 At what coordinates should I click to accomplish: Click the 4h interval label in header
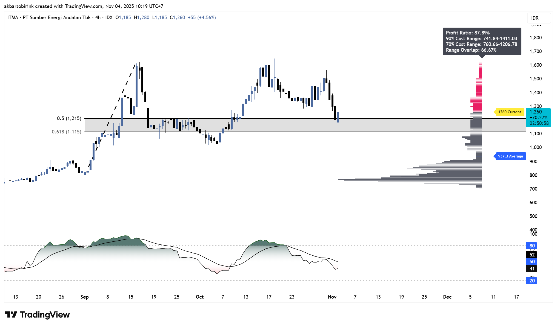pos(98,17)
